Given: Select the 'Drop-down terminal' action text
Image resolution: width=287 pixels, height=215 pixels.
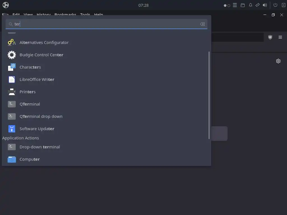Looking at the screenshot, I should pos(40,147).
